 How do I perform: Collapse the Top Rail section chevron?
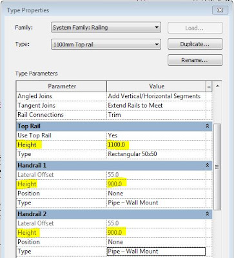click(208, 126)
